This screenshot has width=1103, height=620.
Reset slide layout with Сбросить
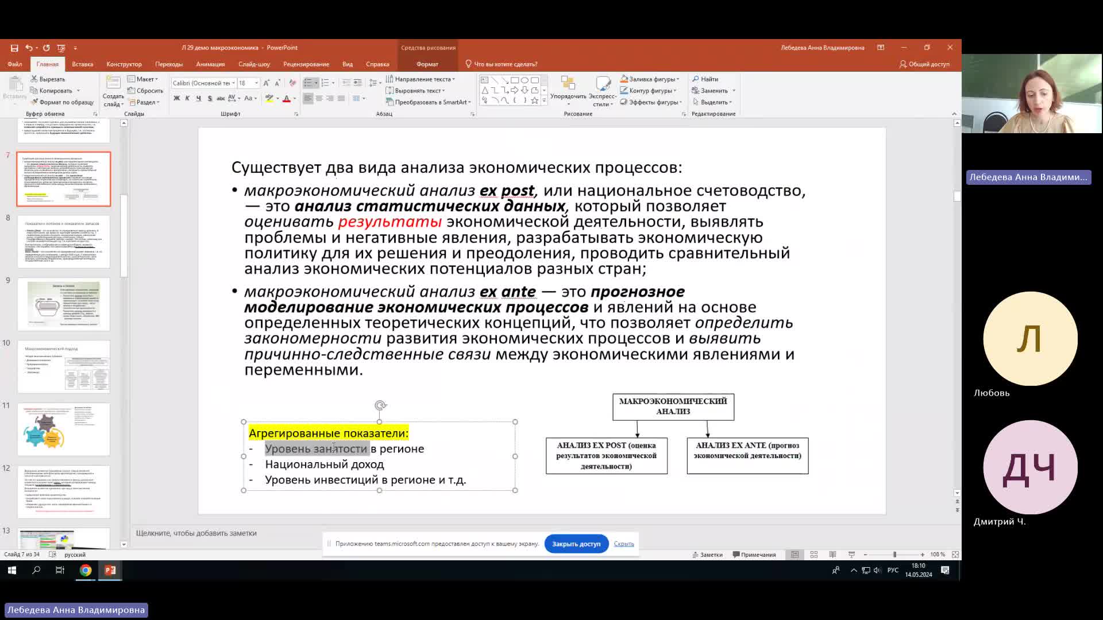pos(146,91)
